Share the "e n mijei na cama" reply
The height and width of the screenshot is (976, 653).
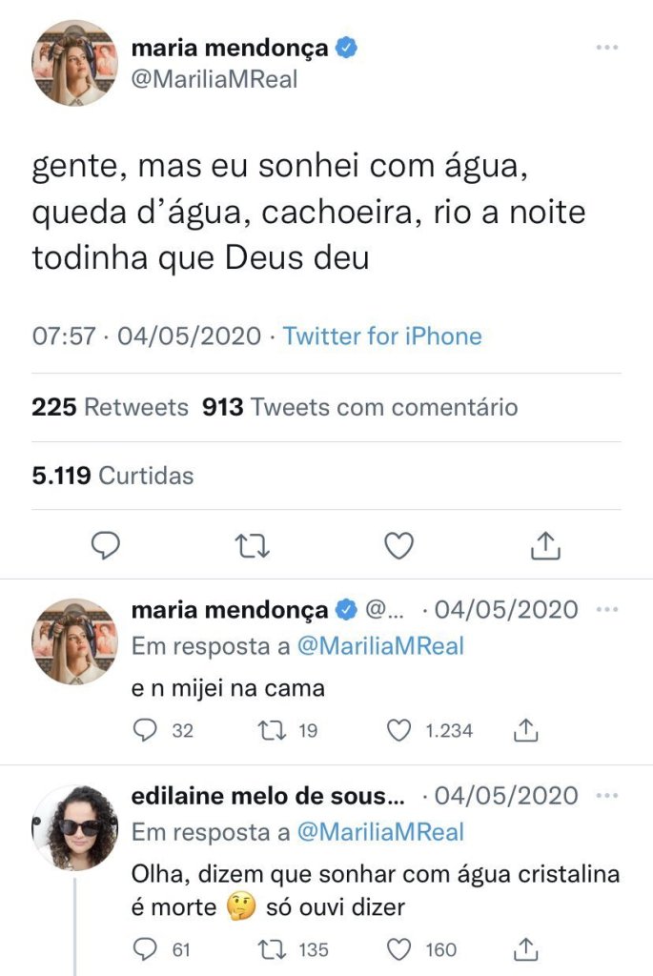[526, 731]
